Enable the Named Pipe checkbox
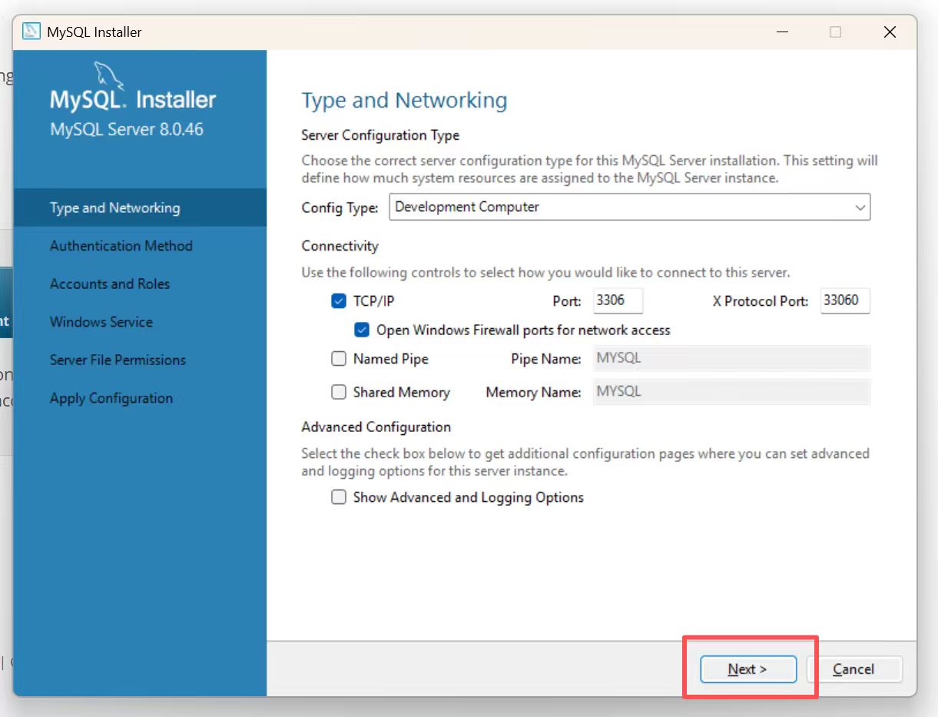Image resolution: width=938 pixels, height=717 pixels. 339,359
